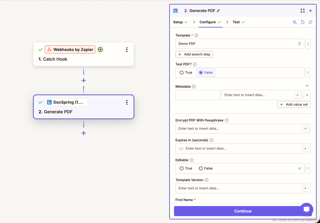Image resolution: width=320 pixels, height=223 pixels.
Task: Click Add value set button
Action: 294,104
